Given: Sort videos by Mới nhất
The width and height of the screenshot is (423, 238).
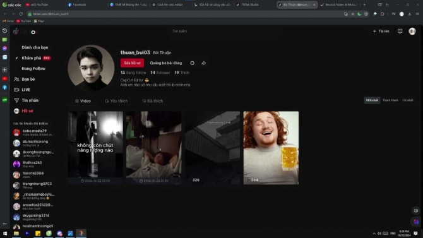Looking at the screenshot, I should (x=372, y=100).
